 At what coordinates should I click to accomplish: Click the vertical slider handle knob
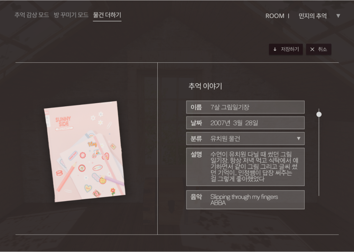(319, 114)
